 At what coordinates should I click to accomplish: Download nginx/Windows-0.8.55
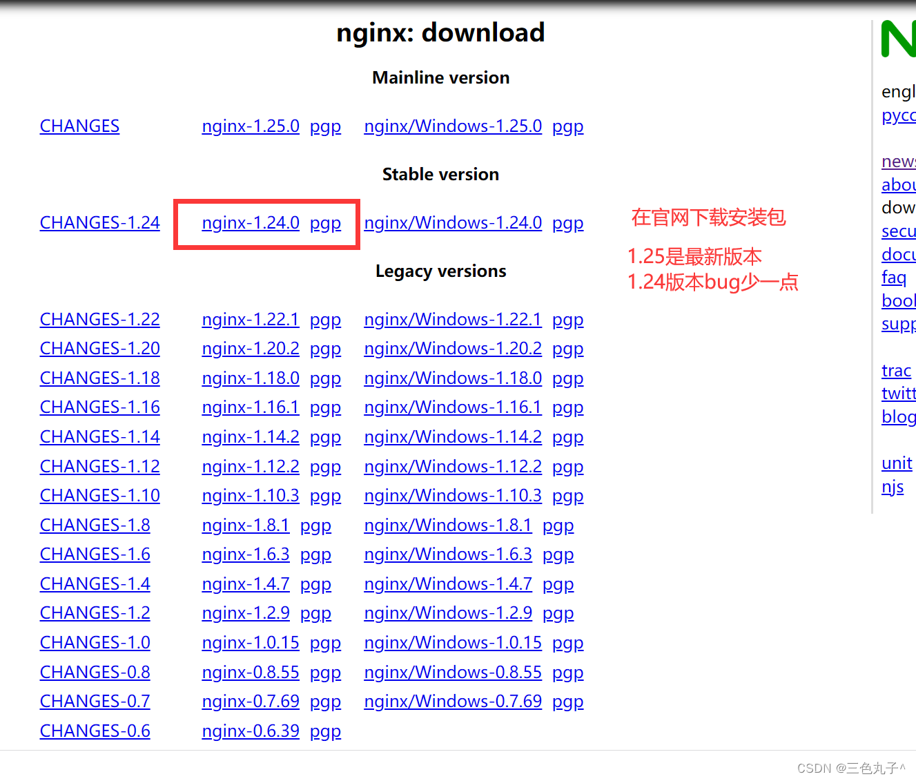coord(453,673)
